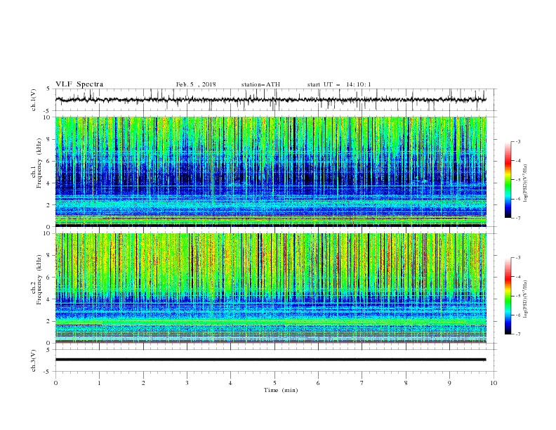The width and height of the screenshot is (556, 430).
Task: Click inside the ch.1 spectrogram panel
Action: [271, 171]
